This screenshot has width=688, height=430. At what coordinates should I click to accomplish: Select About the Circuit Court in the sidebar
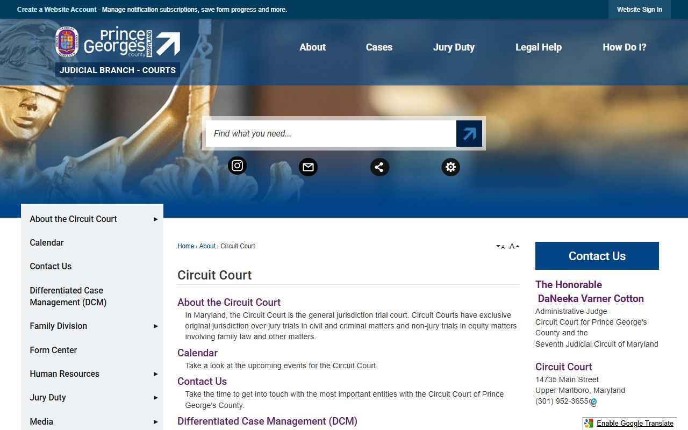pos(73,219)
